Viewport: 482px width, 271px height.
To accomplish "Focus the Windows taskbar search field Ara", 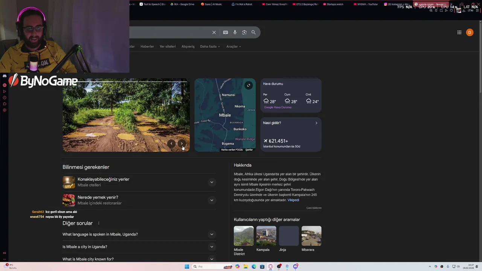I will pos(213,266).
